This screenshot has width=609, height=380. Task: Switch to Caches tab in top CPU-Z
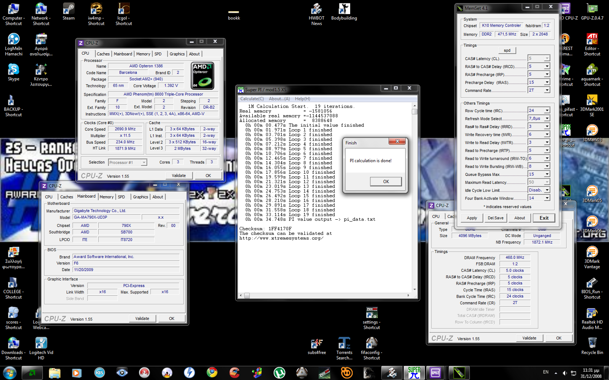click(x=103, y=54)
